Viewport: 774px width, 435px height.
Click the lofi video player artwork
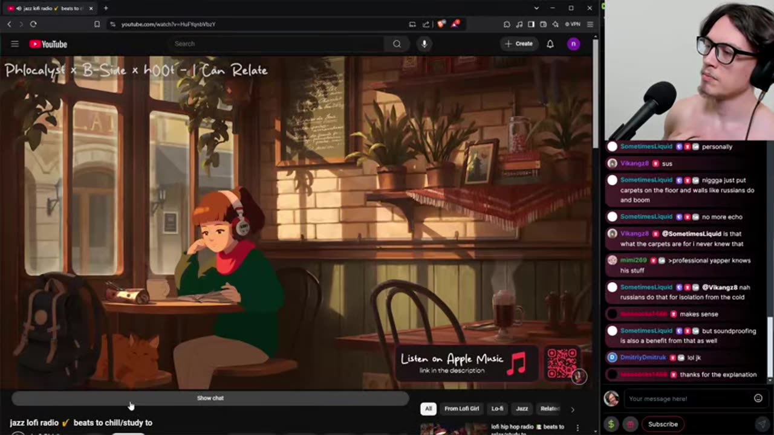click(x=296, y=224)
